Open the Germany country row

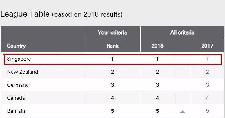click(18, 85)
